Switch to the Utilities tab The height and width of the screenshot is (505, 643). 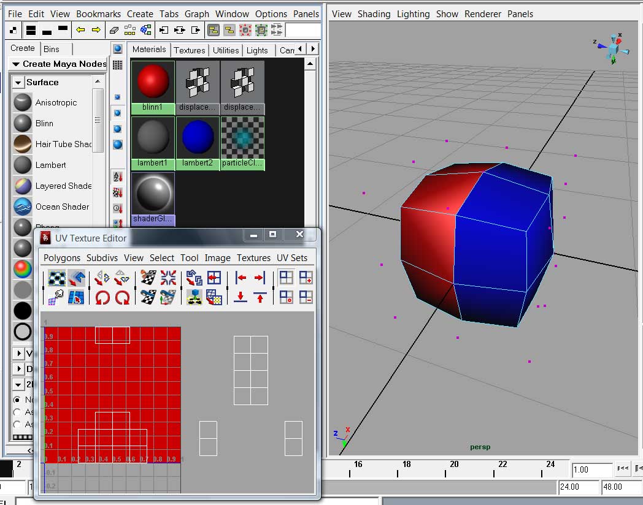[x=226, y=50]
